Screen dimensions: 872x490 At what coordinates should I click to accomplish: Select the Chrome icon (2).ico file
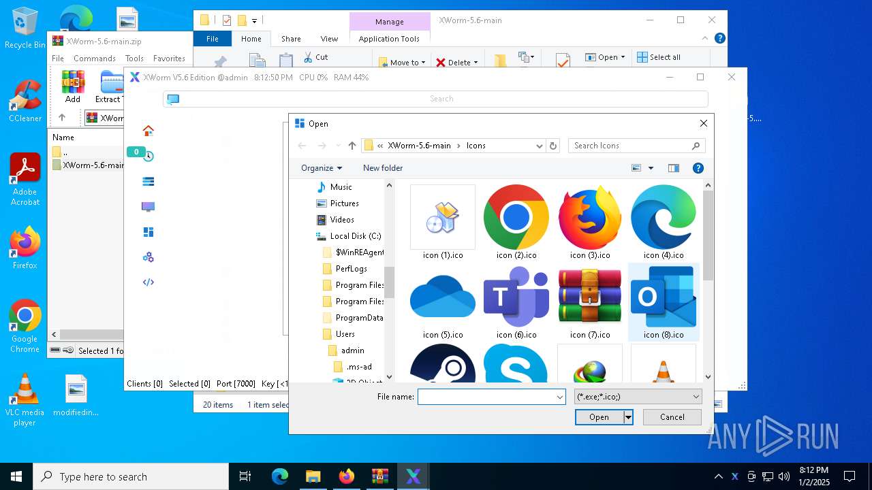516,223
